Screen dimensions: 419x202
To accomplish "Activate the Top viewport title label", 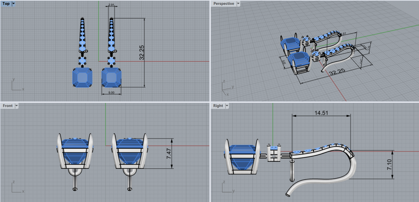I will [x=6, y=3].
